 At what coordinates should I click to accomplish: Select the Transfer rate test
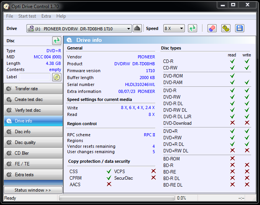tap(33, 89)
